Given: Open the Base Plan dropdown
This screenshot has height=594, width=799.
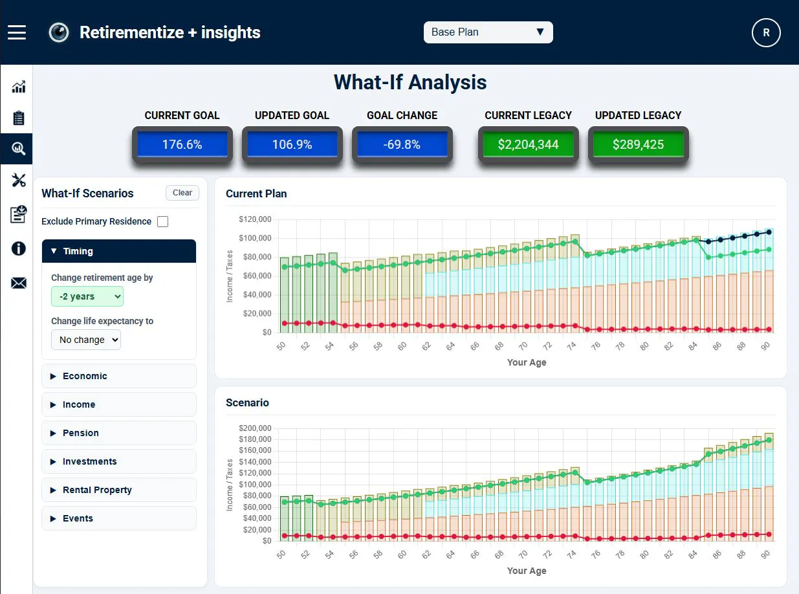Looking at the screenshot, I should click(x=488, y=32).
